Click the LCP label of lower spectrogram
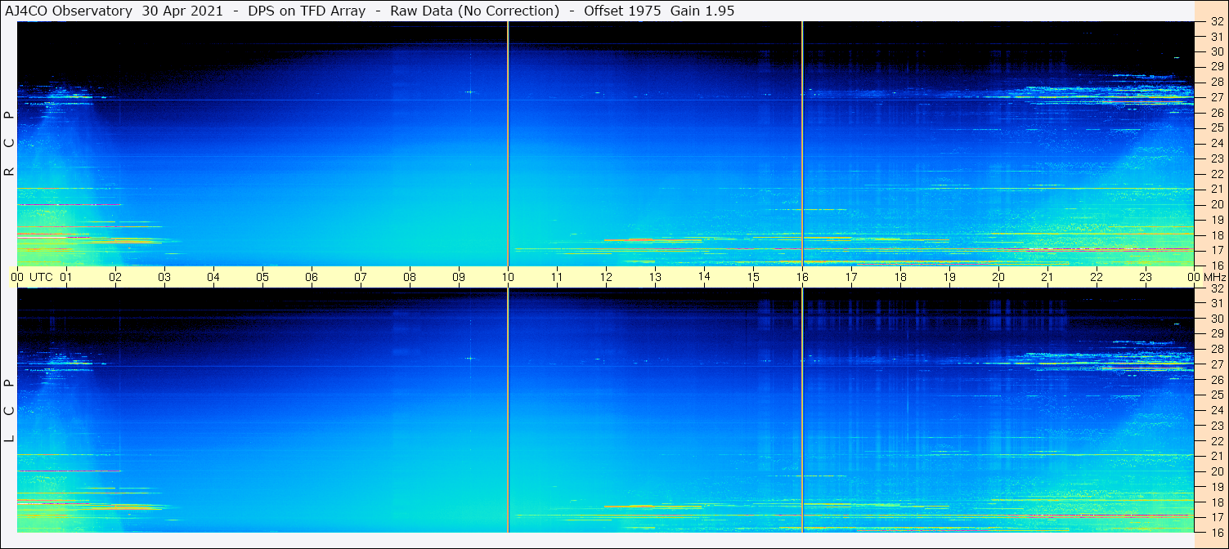Viewport: 1229px width, 549px height. (x=9, y=410)
